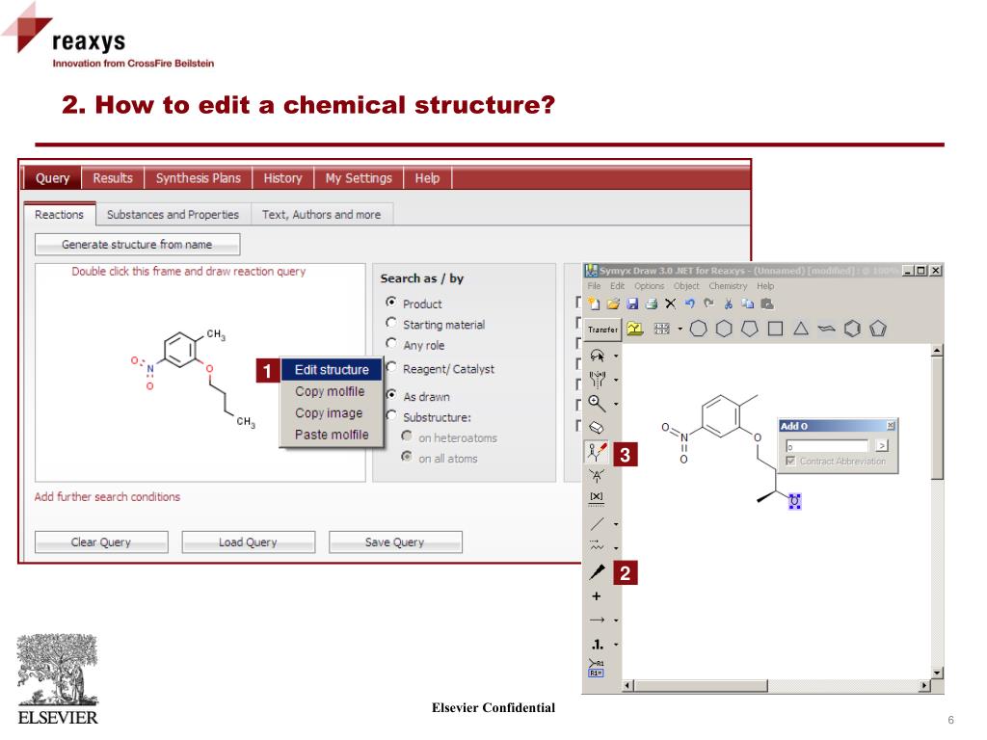Expand the rotate tool dropdown arrow
This screenshot has height=740, width=987.
[616, 380]
